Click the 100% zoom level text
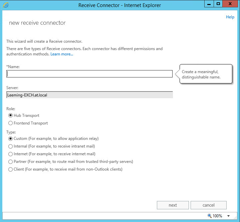 coord(217,216)
